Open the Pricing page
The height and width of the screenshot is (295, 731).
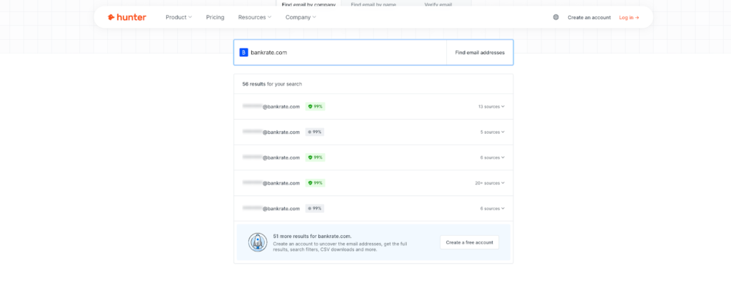pyautogui.click(x=215, y=17)
